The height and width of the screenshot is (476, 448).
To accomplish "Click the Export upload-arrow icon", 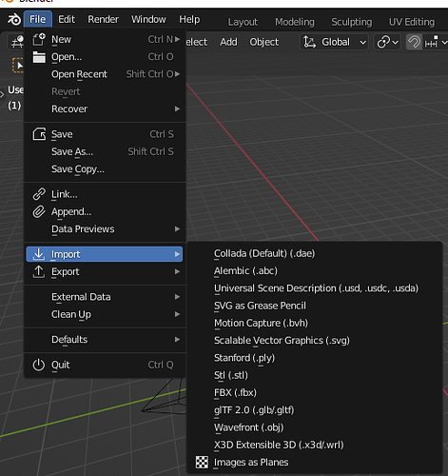I will (x=39, y=271).
